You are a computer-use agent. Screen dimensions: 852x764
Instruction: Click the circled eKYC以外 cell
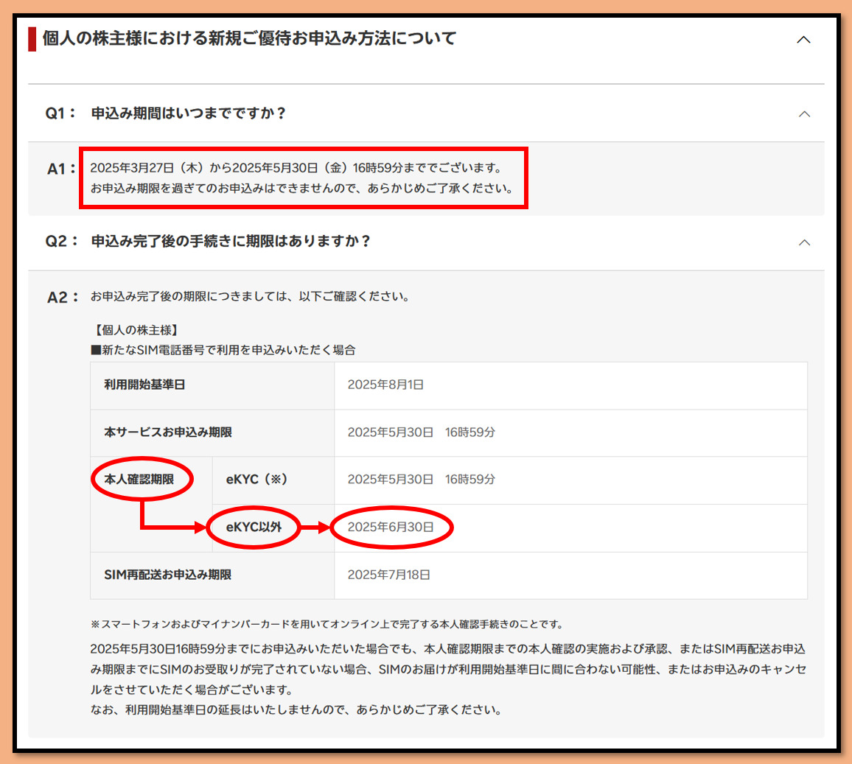point(254,528)
